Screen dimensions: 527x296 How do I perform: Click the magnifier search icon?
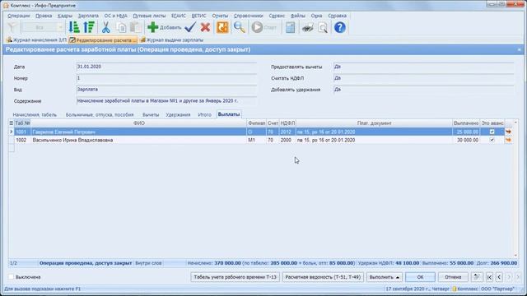240,27
